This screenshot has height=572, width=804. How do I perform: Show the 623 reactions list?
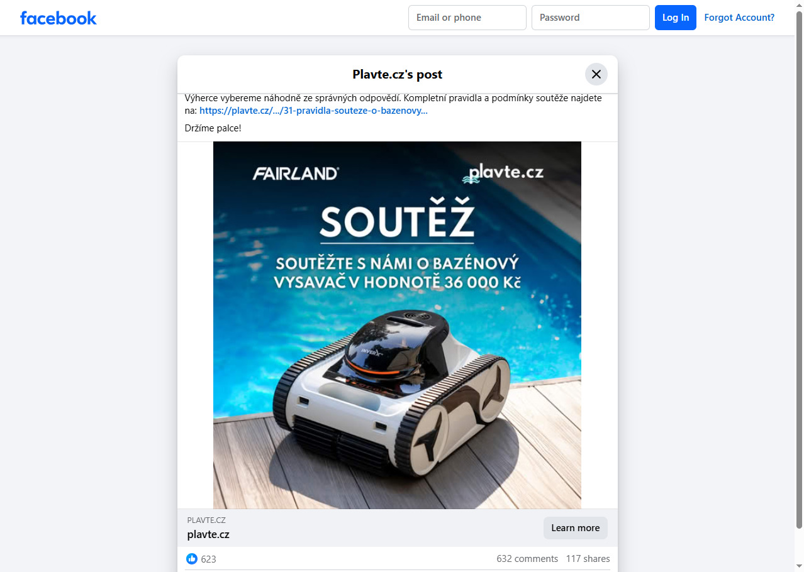point(208,559)
